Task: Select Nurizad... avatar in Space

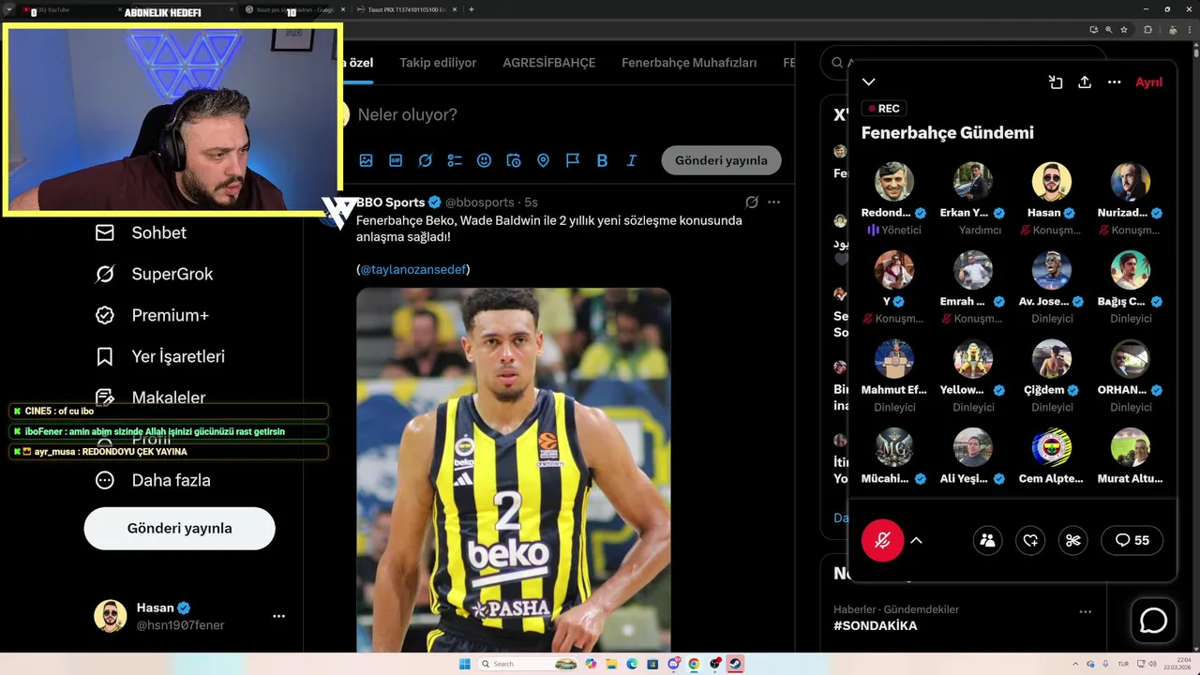Action: 1131,182
